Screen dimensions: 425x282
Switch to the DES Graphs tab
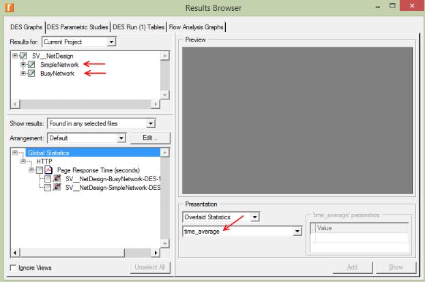(27, 27)
